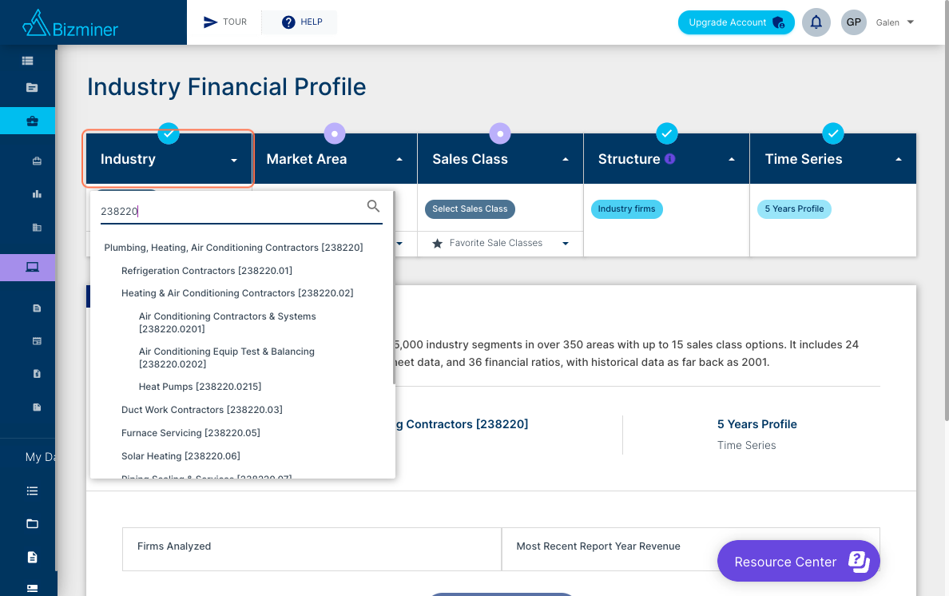Open the Galen account dropdown arrow
This screenshot has width=949, height=596.
pos(911,22)
